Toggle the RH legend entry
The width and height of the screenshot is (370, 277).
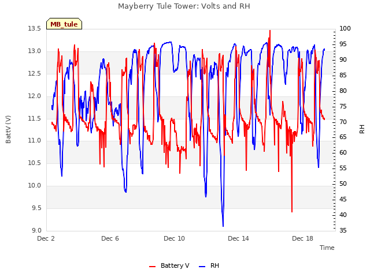pos(209,265)
